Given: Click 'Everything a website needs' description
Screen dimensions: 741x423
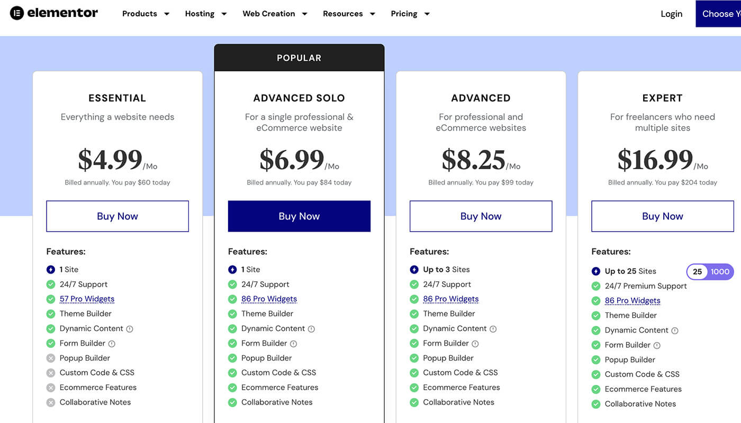Looking at the screenshot, I should (118, 117).
